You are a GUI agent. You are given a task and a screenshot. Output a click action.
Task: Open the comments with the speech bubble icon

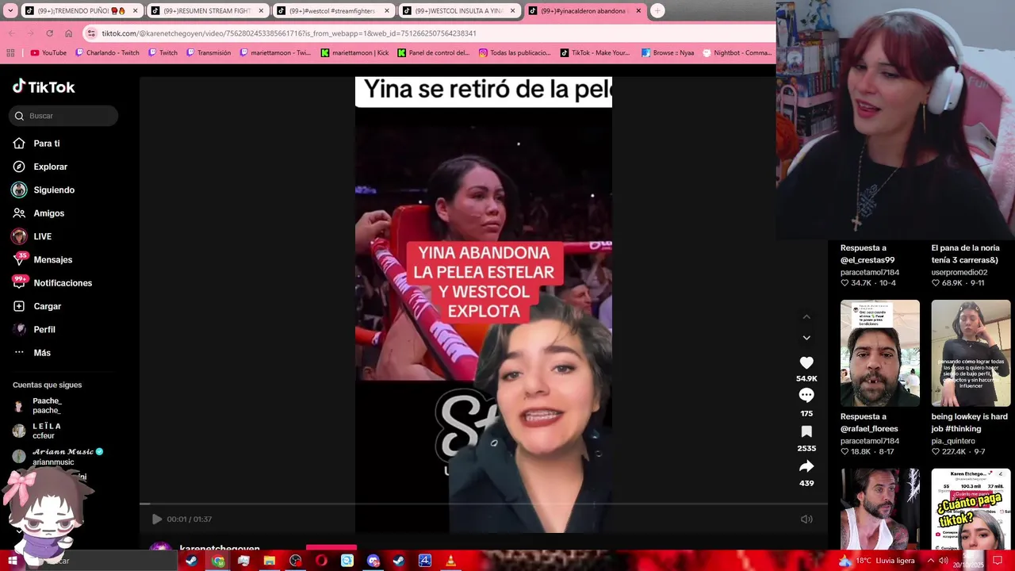(x=806, y=395)
